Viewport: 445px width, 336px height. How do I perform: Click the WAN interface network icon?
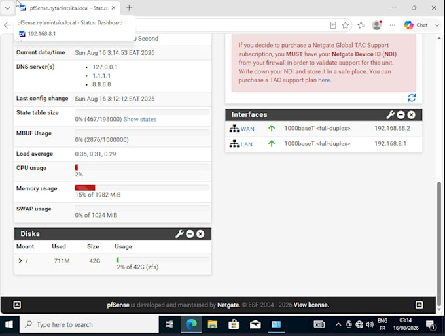[x=234, y=129]
